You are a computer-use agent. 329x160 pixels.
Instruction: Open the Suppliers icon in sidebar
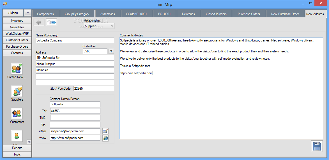coord(17,91)
